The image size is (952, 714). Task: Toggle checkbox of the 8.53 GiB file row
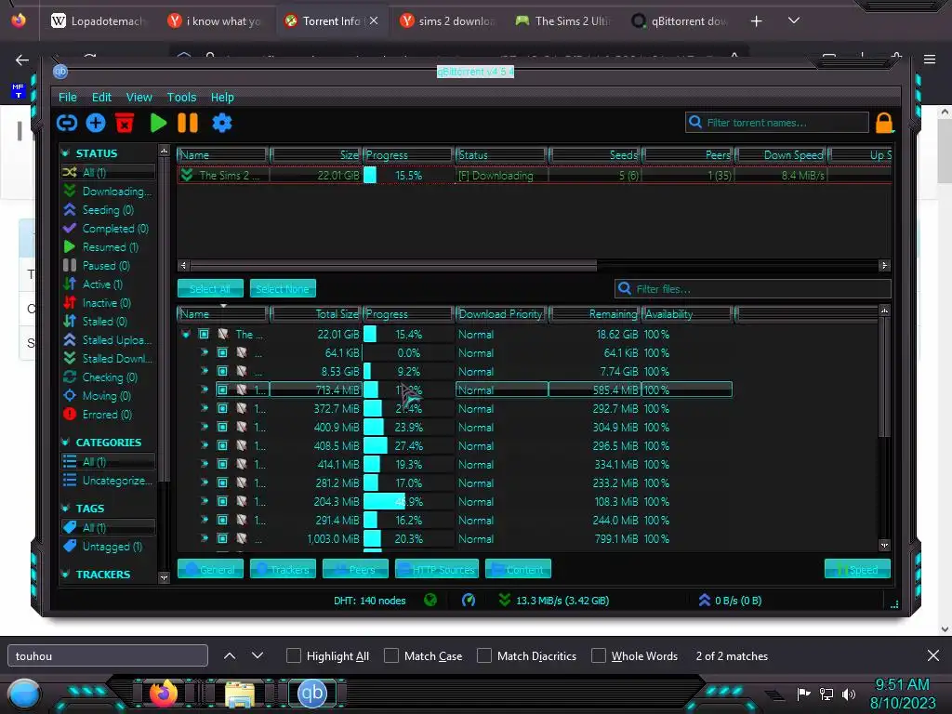tap(222, 371)
